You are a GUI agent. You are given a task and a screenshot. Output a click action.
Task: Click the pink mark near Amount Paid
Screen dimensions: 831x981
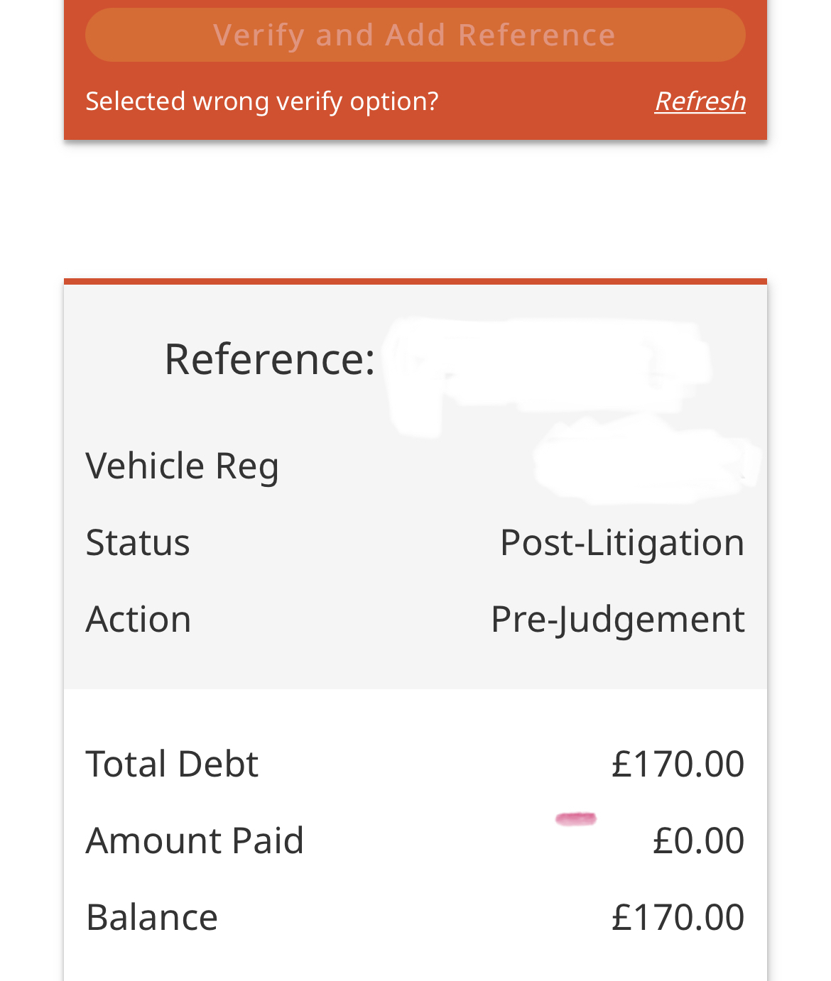[575, 819]
